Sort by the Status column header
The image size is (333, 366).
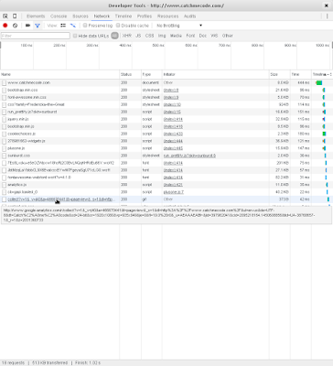(x=131, y=74)
